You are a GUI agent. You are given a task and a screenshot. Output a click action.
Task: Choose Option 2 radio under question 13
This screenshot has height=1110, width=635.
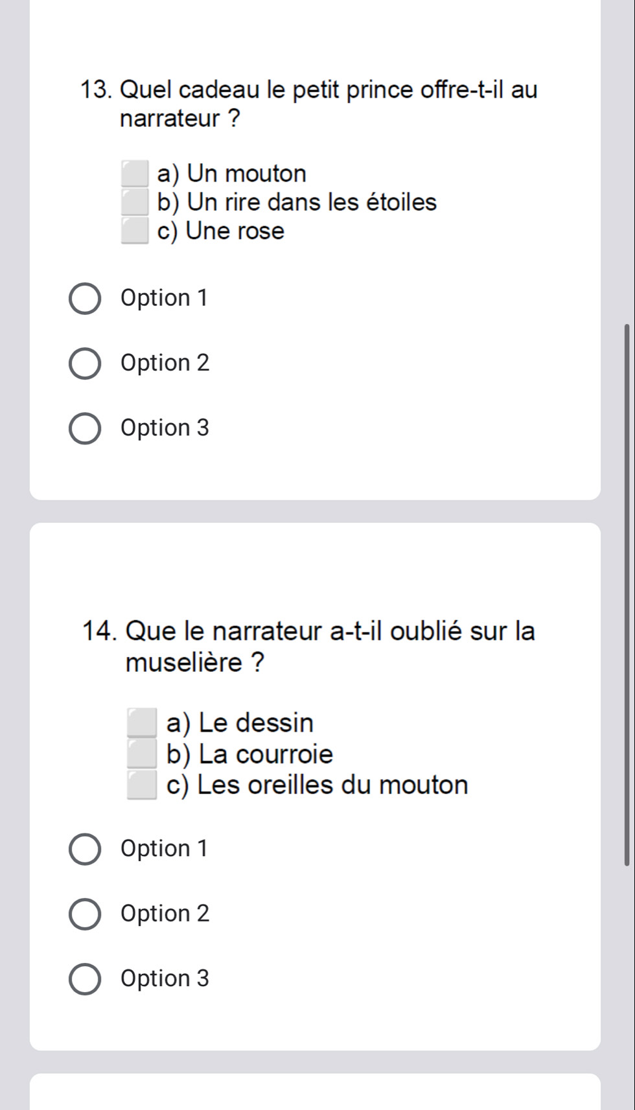85,364
